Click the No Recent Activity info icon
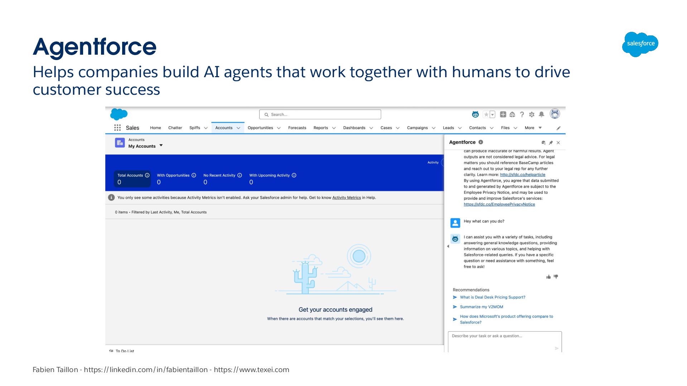The image size is (687, 386). point(240,175)
